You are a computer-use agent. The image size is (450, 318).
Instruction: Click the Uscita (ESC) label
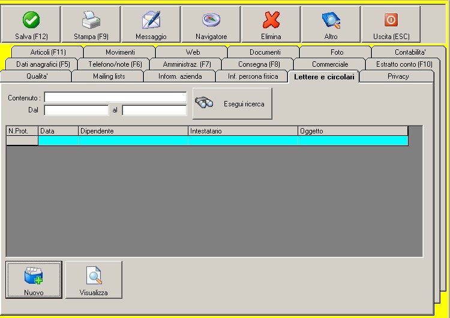(391, 37)
